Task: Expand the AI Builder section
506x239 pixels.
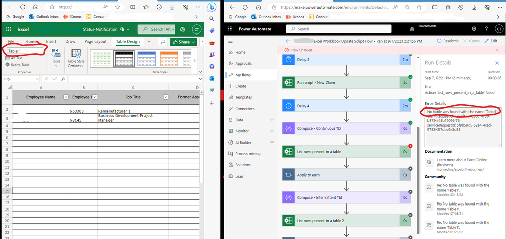Action: pos(272,143)
